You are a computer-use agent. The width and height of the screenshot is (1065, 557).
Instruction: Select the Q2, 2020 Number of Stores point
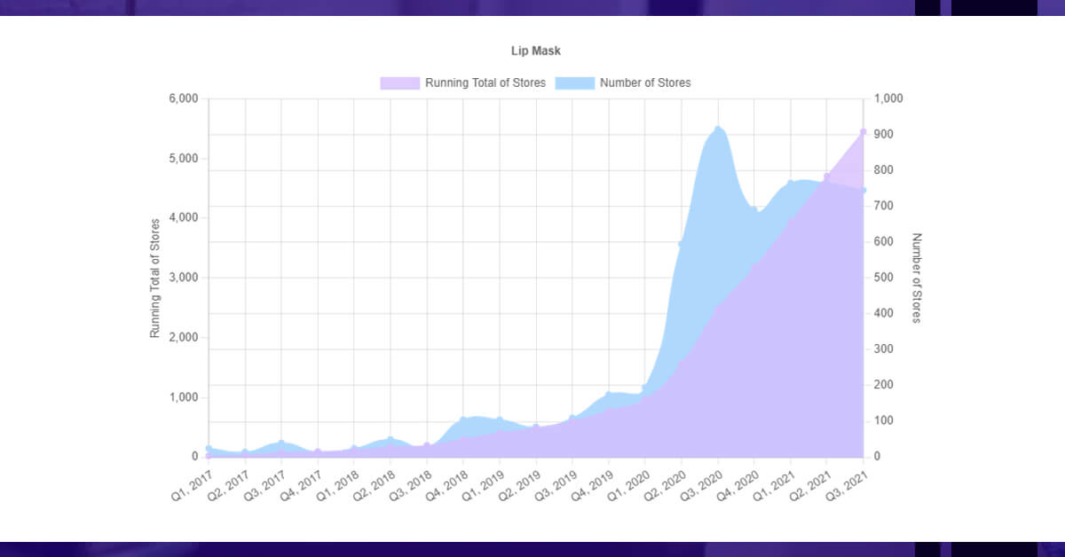click(682, 244)
